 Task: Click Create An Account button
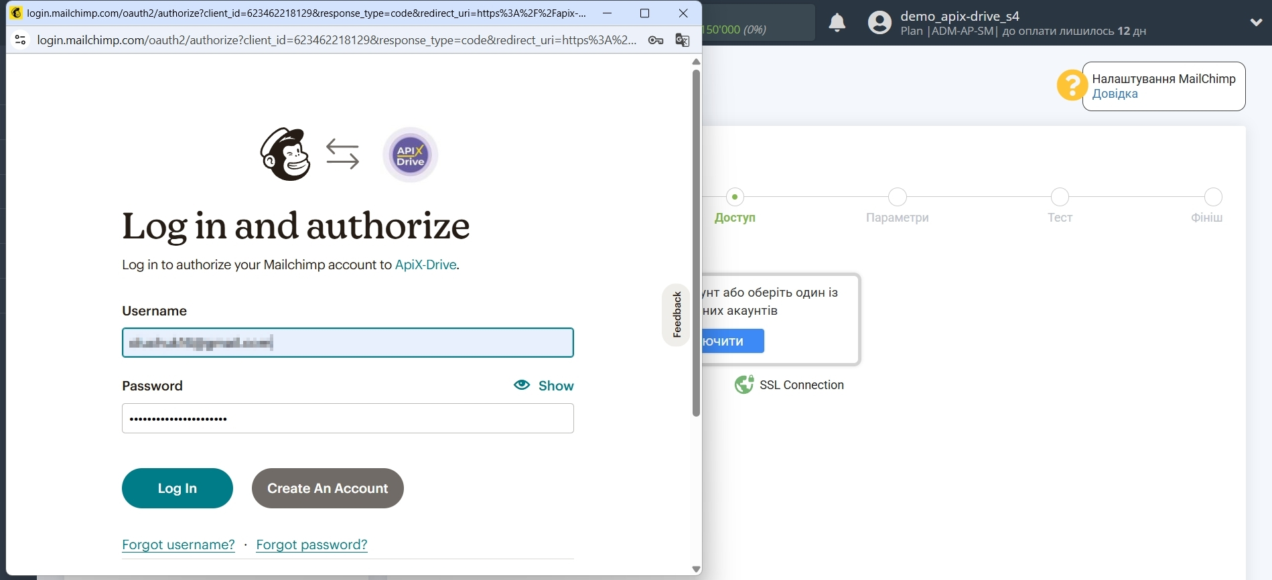[328, 488]
